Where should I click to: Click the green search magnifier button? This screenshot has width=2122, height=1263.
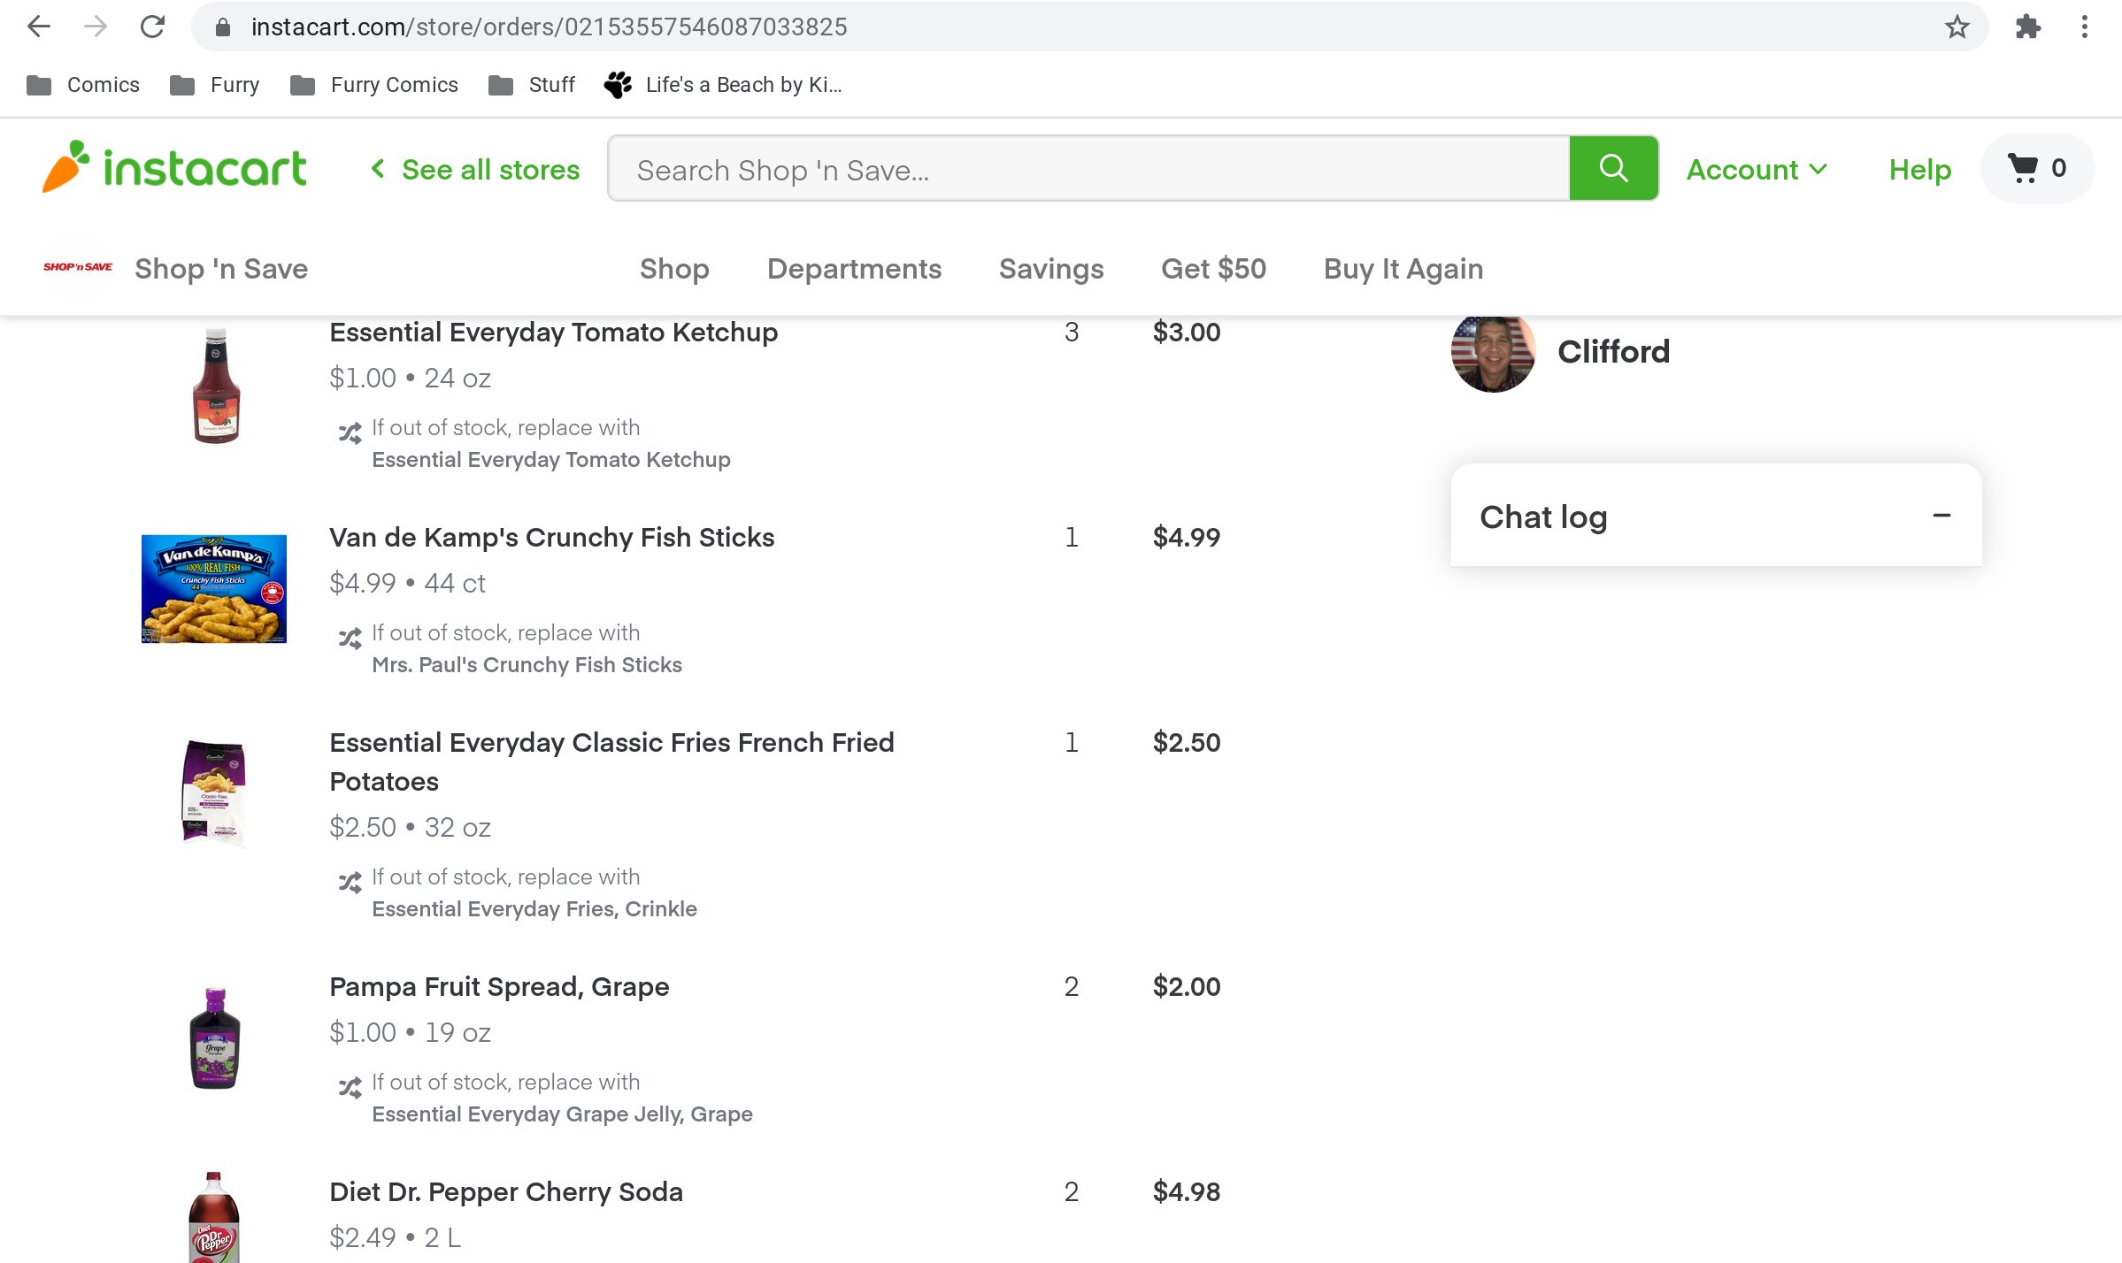1613,168
